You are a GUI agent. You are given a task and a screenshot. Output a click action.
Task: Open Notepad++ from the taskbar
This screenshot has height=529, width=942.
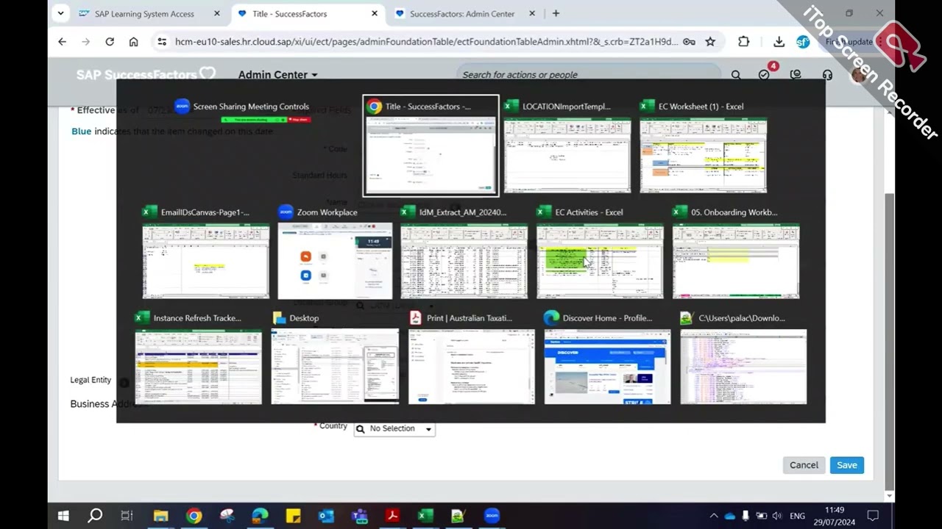[x=458, y=516]
